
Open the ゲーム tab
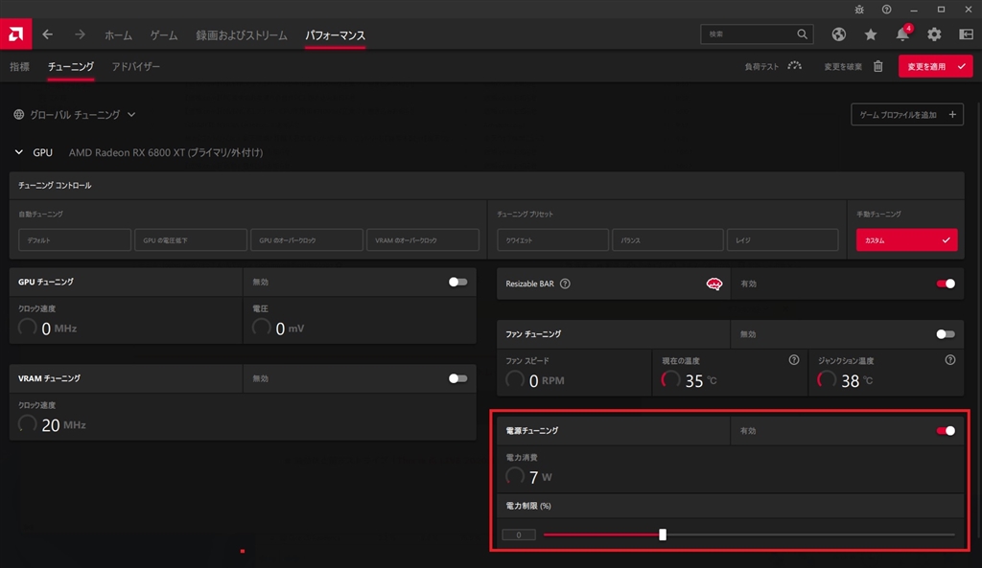[164, 35]
